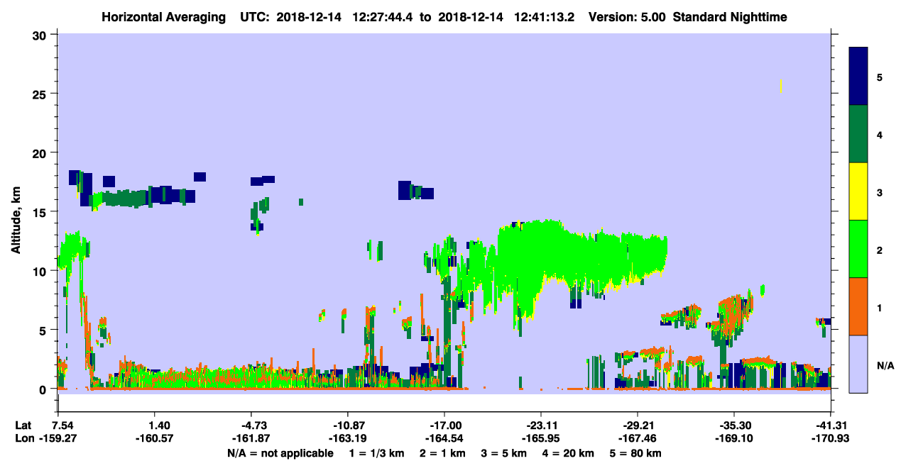Click the longitude value -169.10
Viewport: 923px width, 473px height.
[x=733, y=439]
